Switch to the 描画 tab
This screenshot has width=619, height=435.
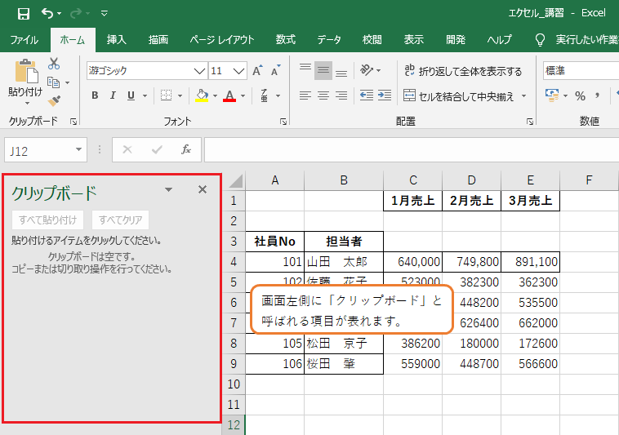point(158,40)
